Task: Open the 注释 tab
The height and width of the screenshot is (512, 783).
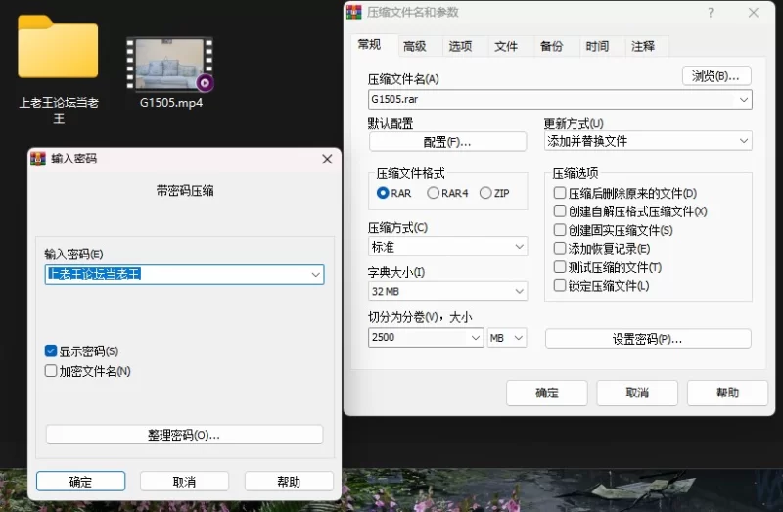Action: 643,46
